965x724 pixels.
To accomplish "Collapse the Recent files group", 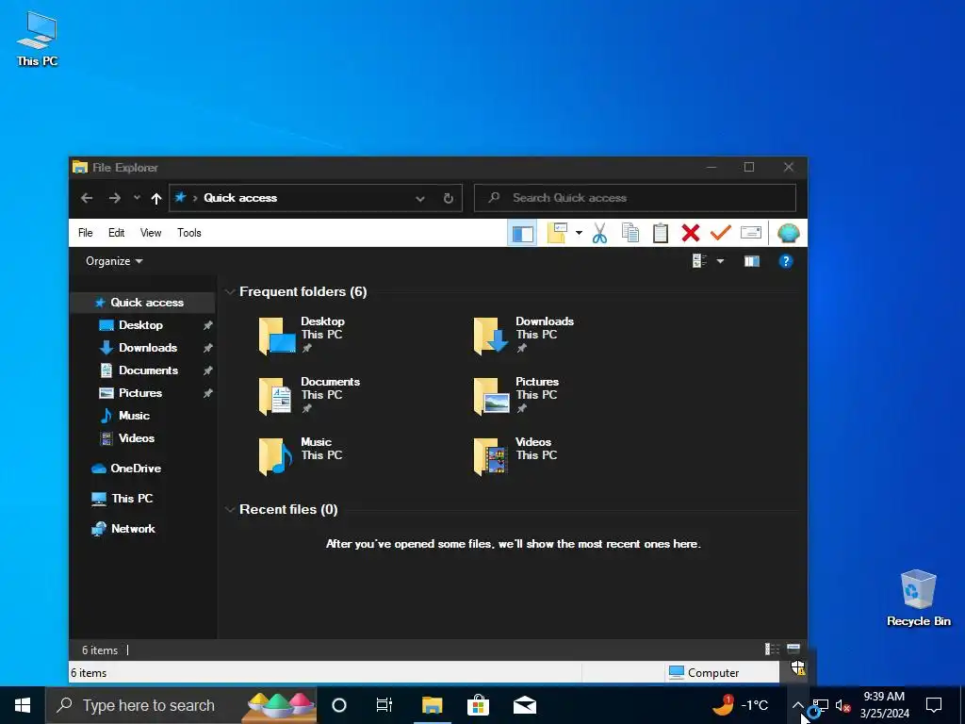I will 230,510.
